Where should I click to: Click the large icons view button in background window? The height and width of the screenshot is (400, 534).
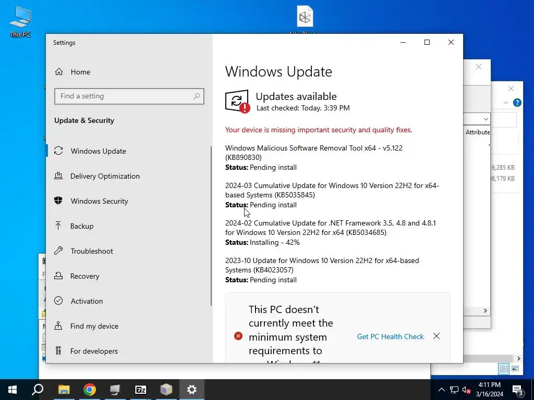pyautogui.click(x=515, y=368)
